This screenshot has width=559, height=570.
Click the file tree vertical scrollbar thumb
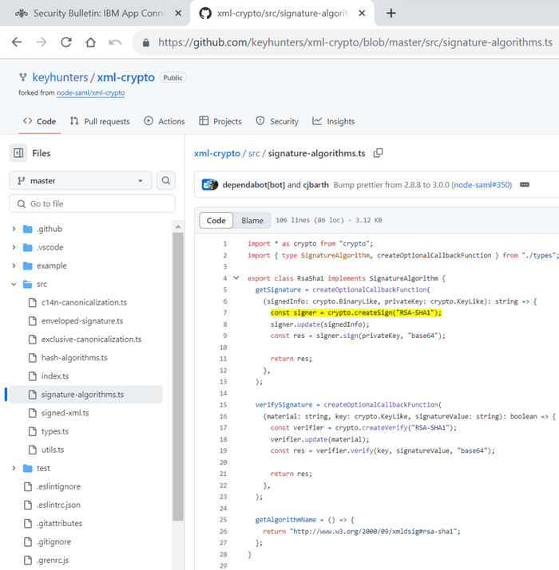[x=178, y=376]
